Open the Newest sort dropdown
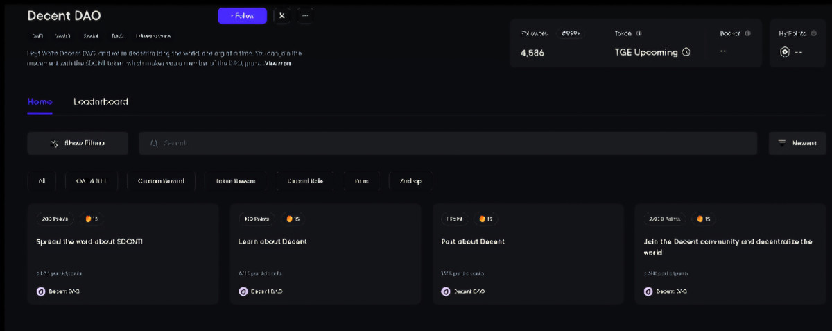Viewport: 832px width, 331px height. click(x=797, y=143)
